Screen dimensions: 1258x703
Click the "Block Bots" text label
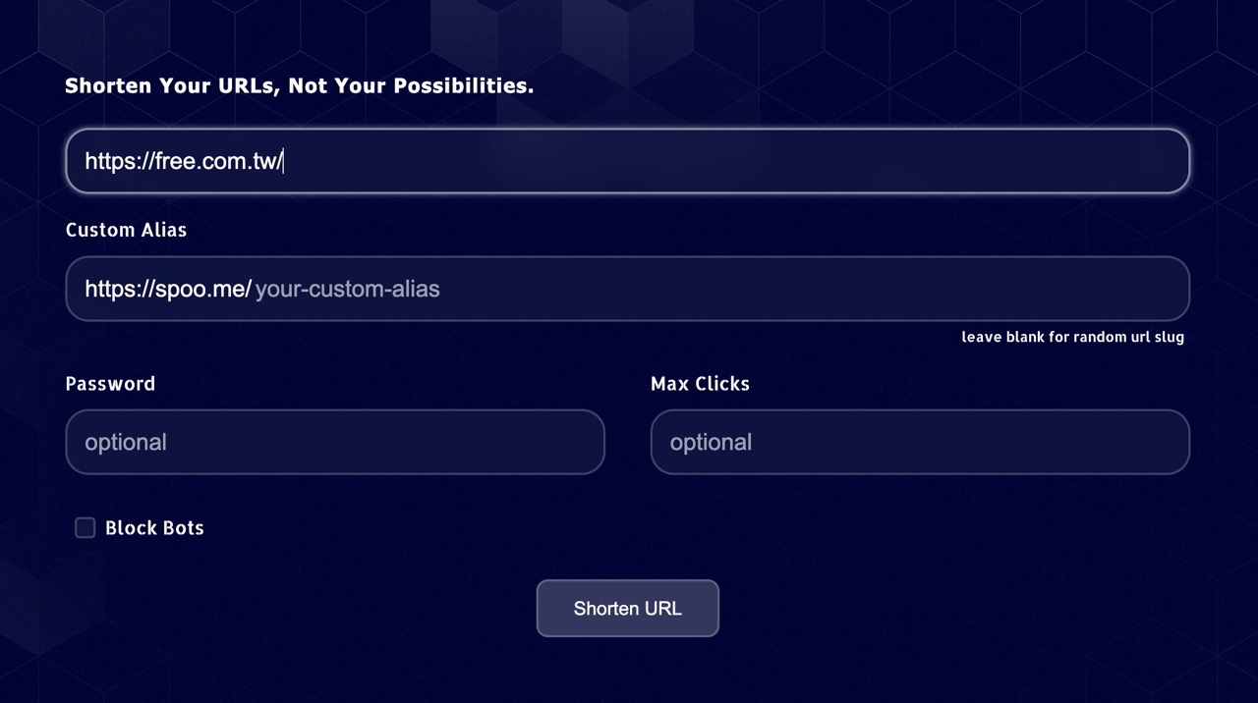(154, 528)
